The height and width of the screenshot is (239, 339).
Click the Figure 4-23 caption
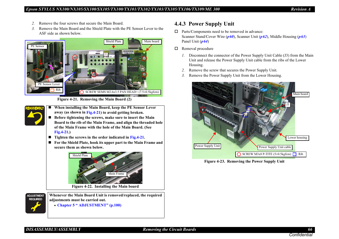tap(244, 161)
